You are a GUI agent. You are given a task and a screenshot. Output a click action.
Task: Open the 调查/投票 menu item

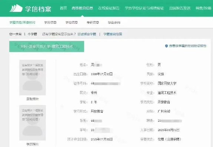(x=203, y=8)
